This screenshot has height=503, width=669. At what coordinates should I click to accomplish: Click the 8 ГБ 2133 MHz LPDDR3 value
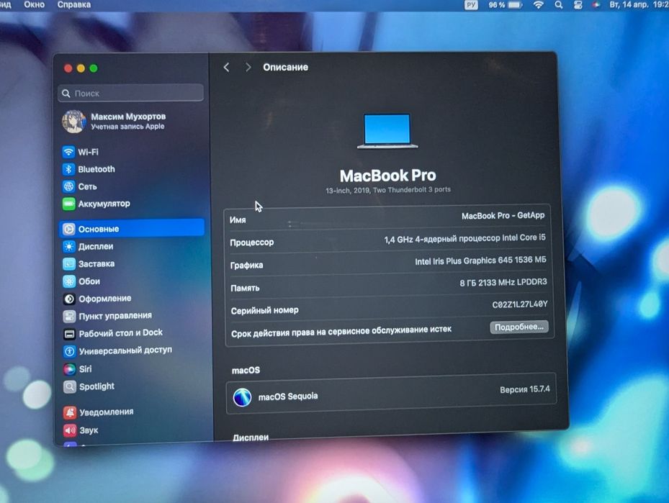pyautogui.click(x=503, y=282)
